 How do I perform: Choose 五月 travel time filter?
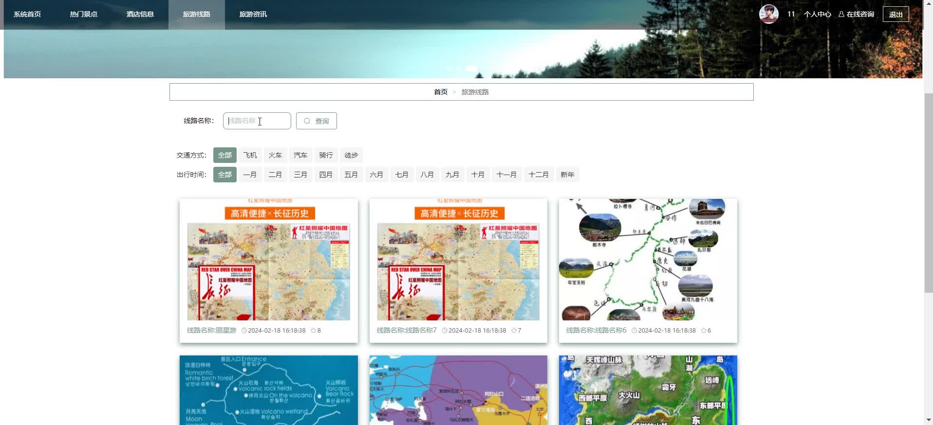352,175
